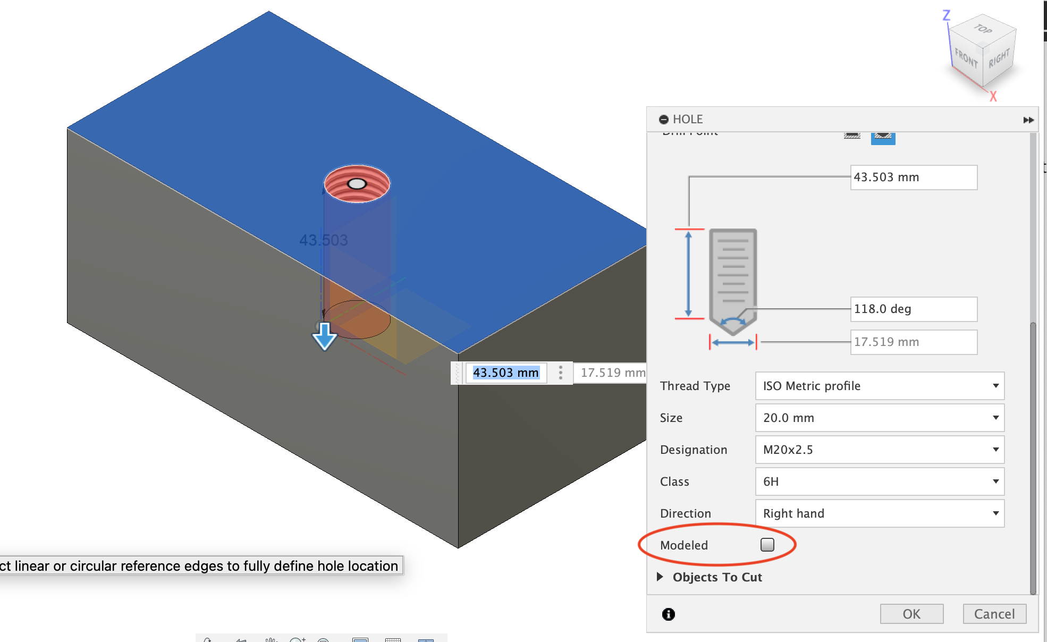Confirm the hole with OK
1047x642 pixels.
(x=911, y=614)
